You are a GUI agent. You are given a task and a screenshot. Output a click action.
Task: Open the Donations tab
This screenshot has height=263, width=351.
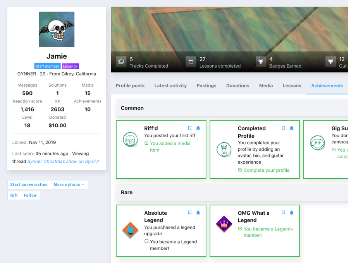237,85
